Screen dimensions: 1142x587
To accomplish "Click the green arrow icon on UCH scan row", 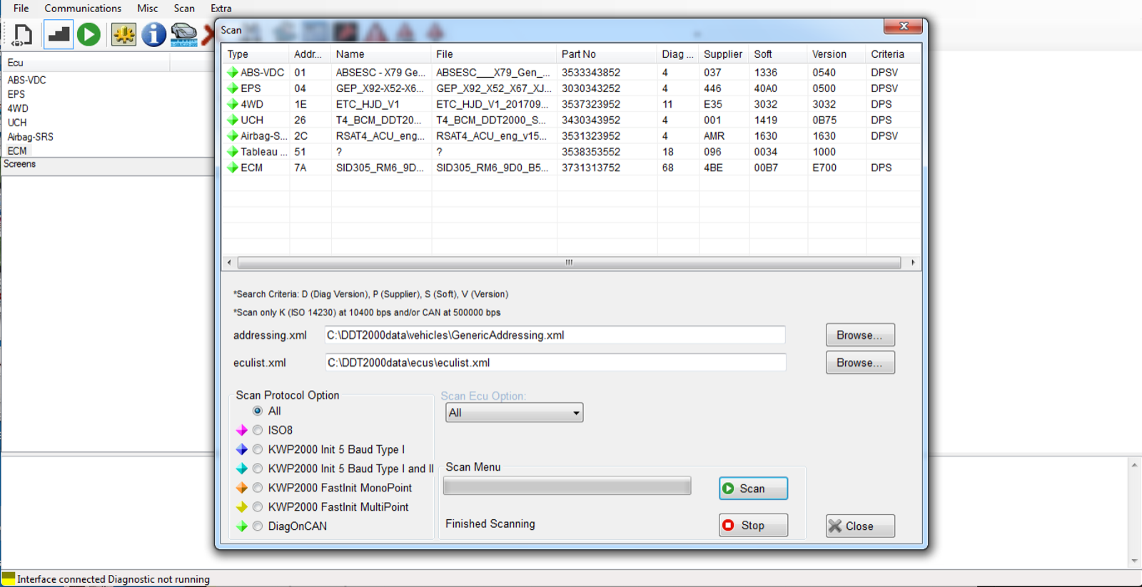I will pyautogui.click(x=233, y=120).
